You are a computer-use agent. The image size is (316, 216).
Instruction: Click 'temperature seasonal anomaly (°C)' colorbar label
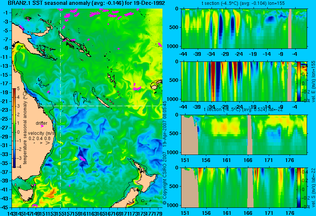point(25,127)
